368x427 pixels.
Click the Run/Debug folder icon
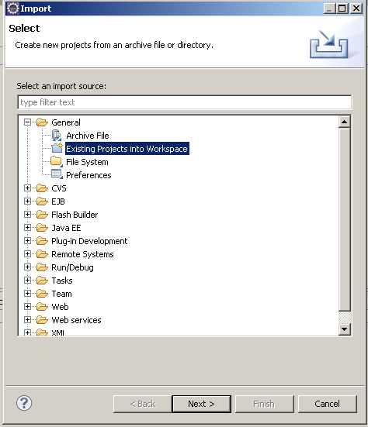click(42, 267)
